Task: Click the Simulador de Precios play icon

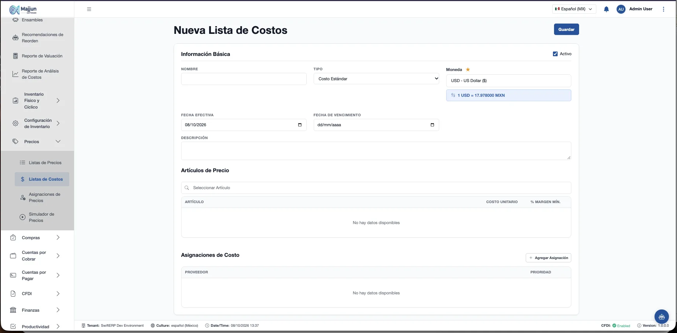Action: (22, 217)
